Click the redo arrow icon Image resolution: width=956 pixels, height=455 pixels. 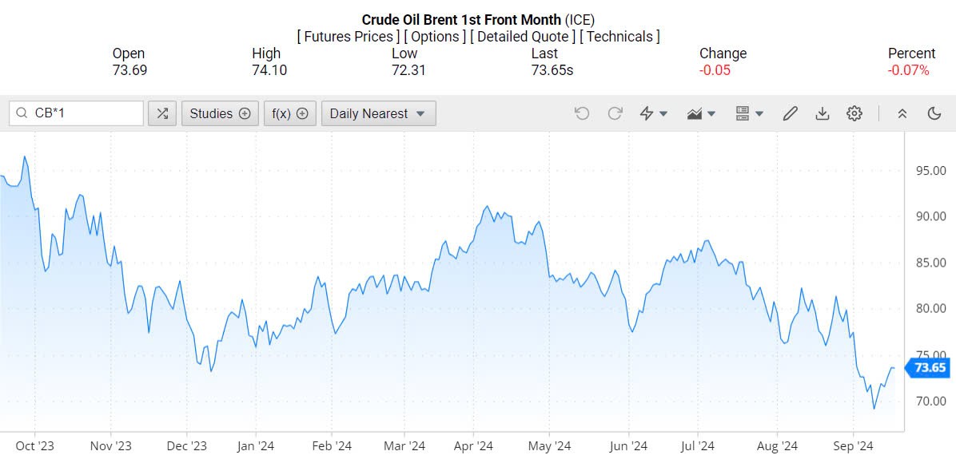615,113
